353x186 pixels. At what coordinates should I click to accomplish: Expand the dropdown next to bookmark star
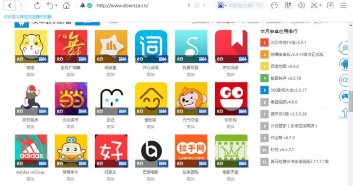pyautogui.click(x=204, y=5)
